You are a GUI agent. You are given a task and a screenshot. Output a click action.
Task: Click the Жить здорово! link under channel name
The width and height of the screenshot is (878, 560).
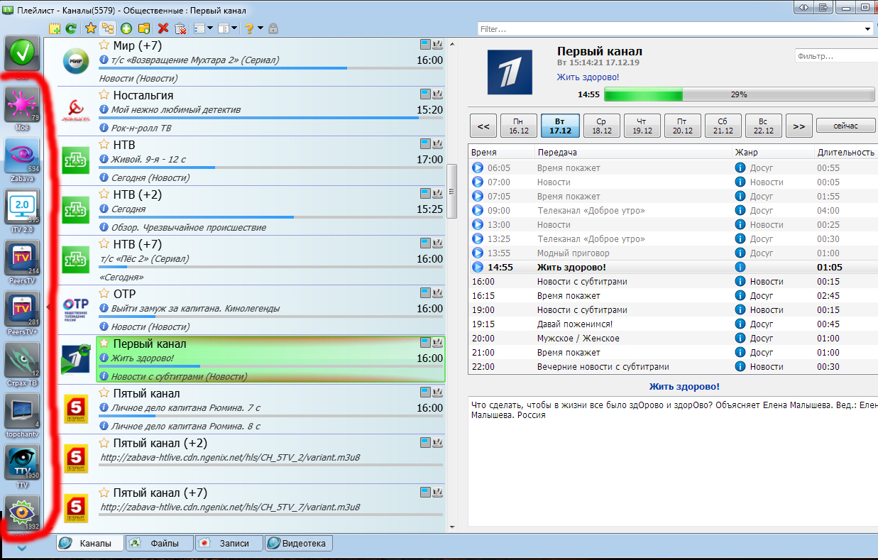coord(588,77)
